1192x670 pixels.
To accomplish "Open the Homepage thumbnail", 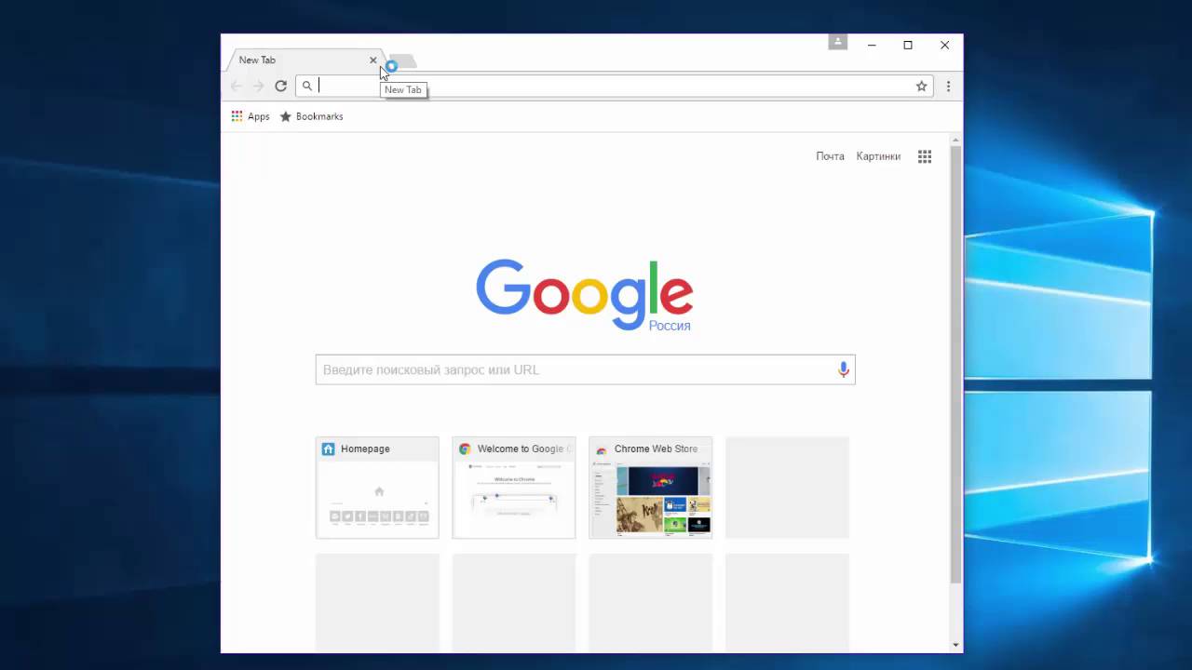I will 377,488.
